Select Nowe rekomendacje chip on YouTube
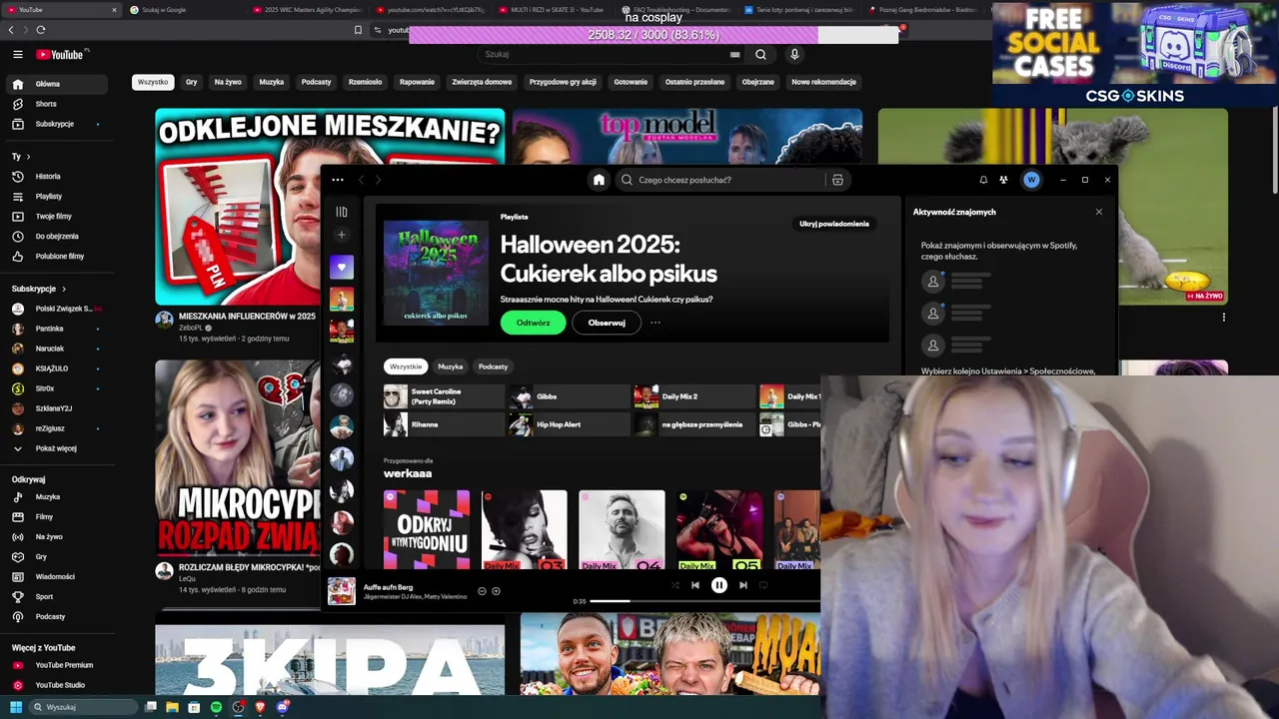 click(x=823, y=82)
